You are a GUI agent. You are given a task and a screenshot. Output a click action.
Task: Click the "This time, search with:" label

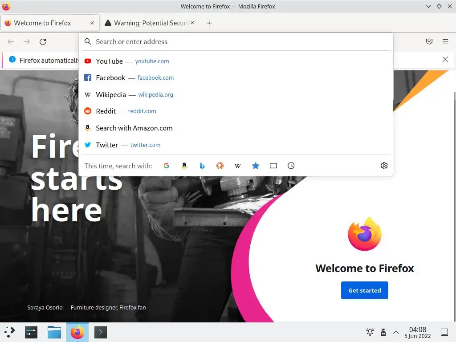pyautogui.click(x=118, y=166)
